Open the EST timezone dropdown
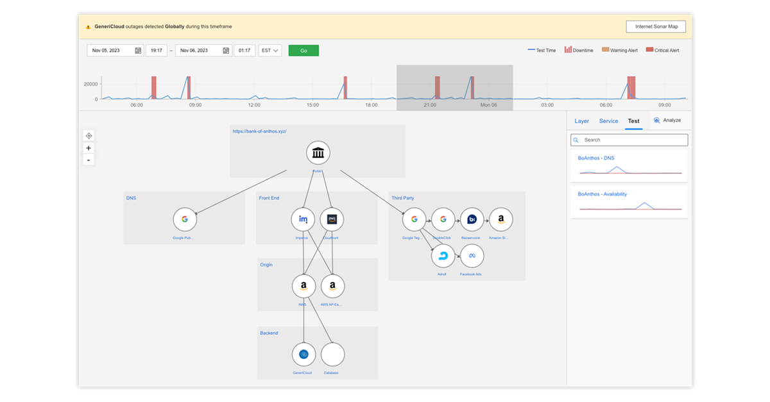 pos(269,50)
